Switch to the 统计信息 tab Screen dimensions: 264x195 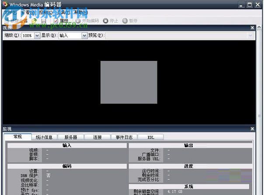[x=44, y=137]
